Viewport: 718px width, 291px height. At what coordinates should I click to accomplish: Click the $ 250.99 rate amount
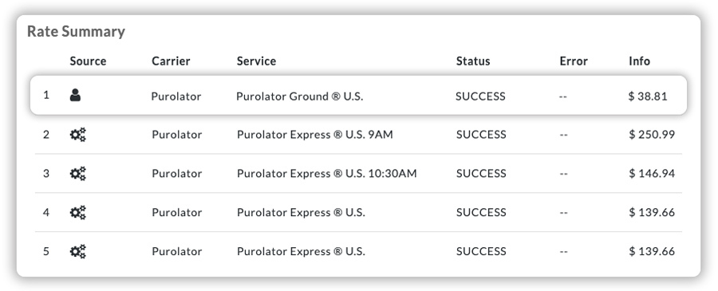coord(652,135)
